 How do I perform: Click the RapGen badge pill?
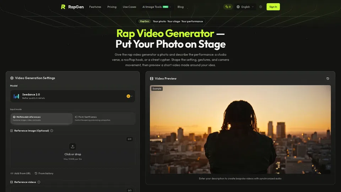tap(145, 21)
